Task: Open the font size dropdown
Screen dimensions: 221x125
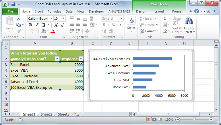Action: point(63,19)
